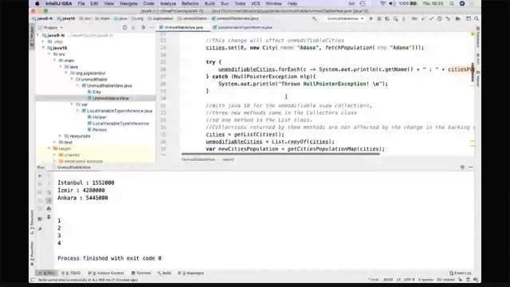Select the Person class in the project tree
The height and width of the screenshot is (287, 510).
(x=97, y=130)
